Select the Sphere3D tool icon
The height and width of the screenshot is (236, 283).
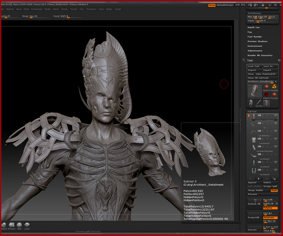(x=266, y=87)
